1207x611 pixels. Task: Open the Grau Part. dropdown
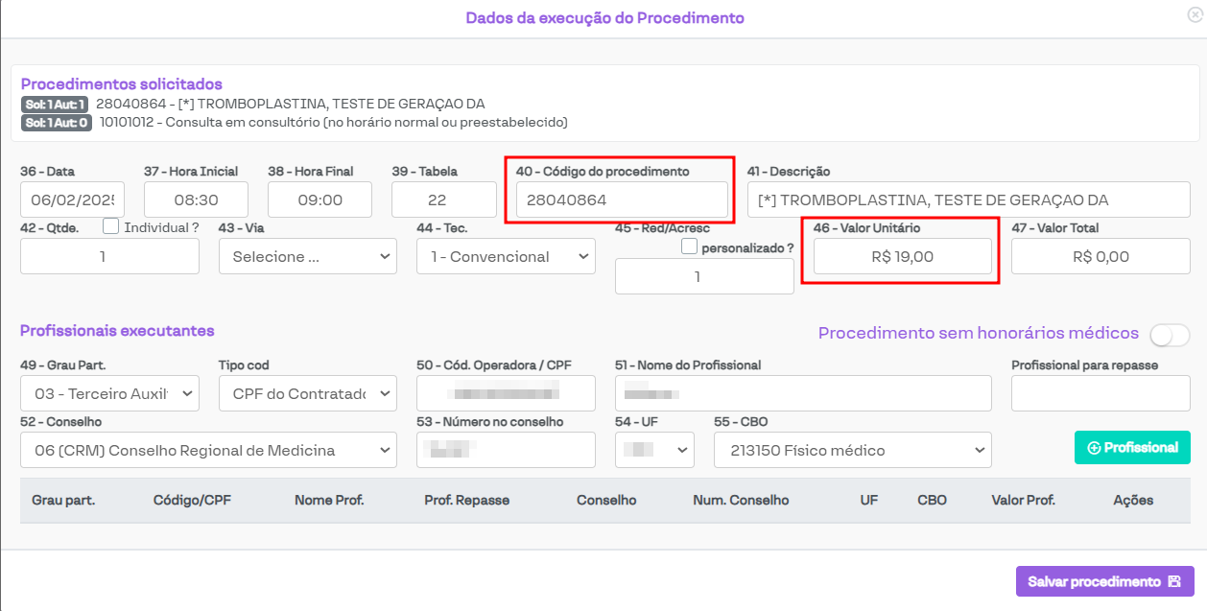[x=109, y=393]
